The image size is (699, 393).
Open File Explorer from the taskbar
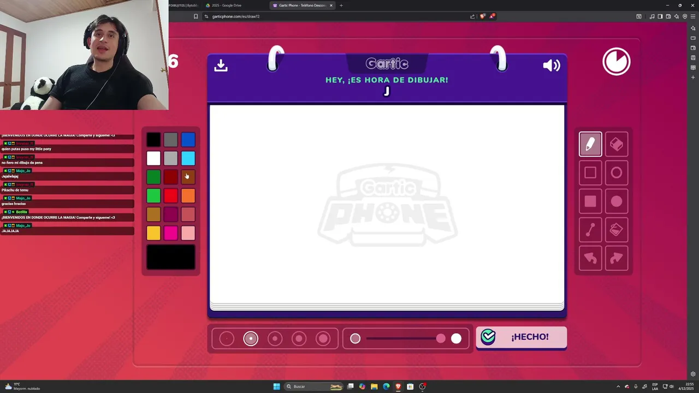point(374,386)
